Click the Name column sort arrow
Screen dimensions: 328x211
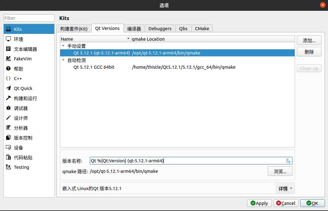click(x=128, y=39)
